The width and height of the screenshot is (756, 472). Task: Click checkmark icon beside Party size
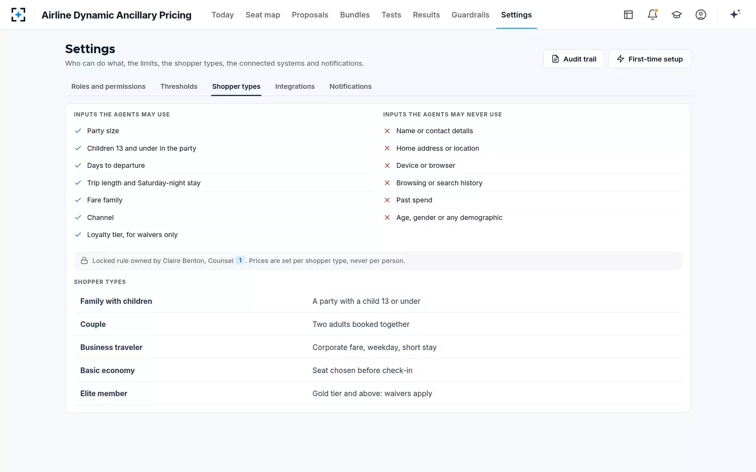(78, 131)
